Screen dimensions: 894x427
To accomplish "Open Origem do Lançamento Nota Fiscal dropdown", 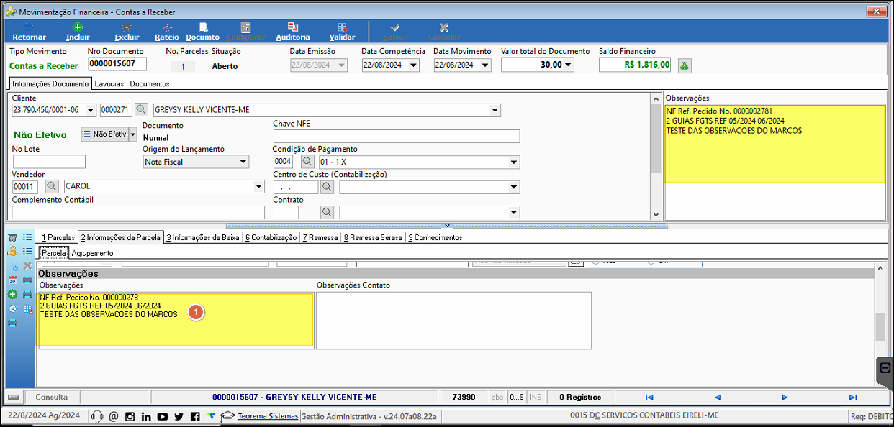I will 243,162.
